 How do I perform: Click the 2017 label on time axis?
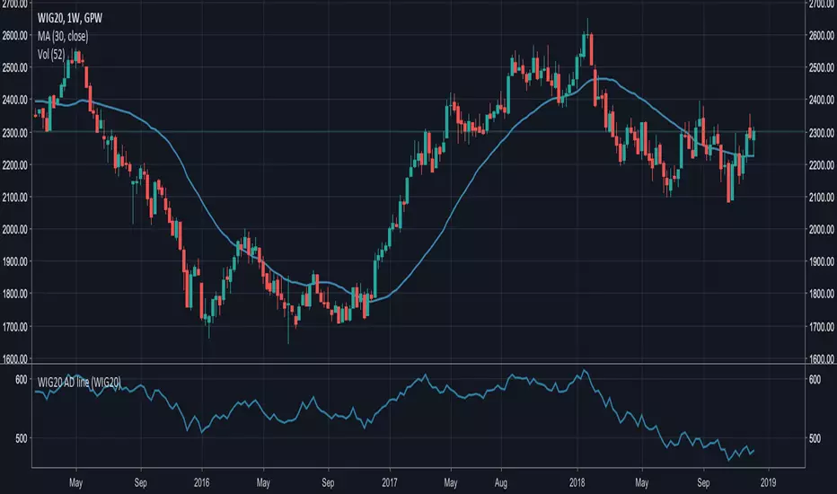[389, 483]
